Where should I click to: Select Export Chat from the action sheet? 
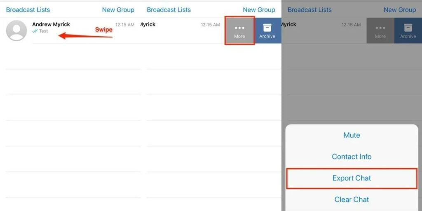(x=352, y=178)
